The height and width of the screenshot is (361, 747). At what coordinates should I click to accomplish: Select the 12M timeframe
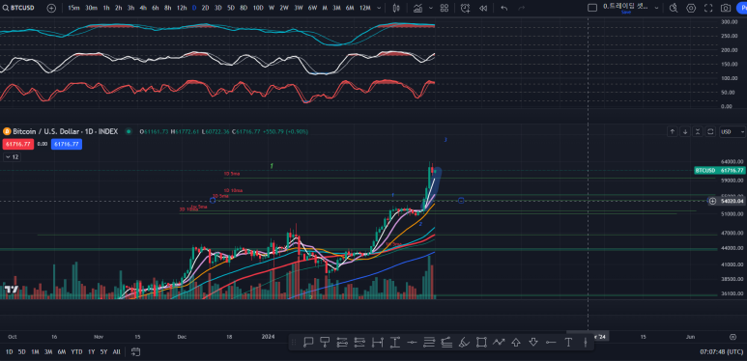pos(365,8)
